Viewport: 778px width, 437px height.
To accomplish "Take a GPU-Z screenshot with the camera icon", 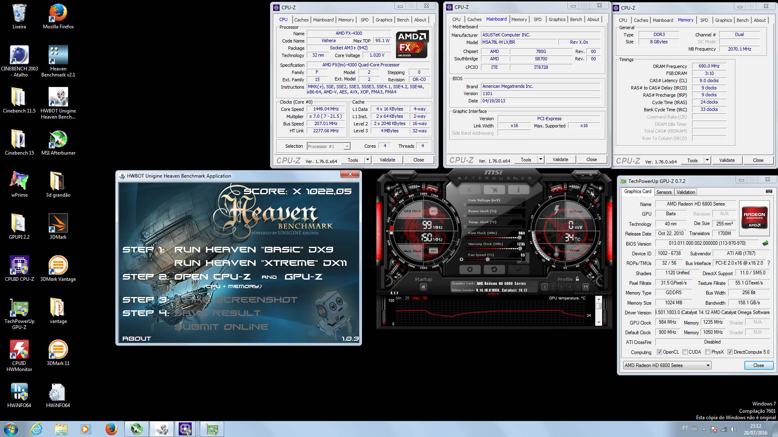I will click(769, 191).
